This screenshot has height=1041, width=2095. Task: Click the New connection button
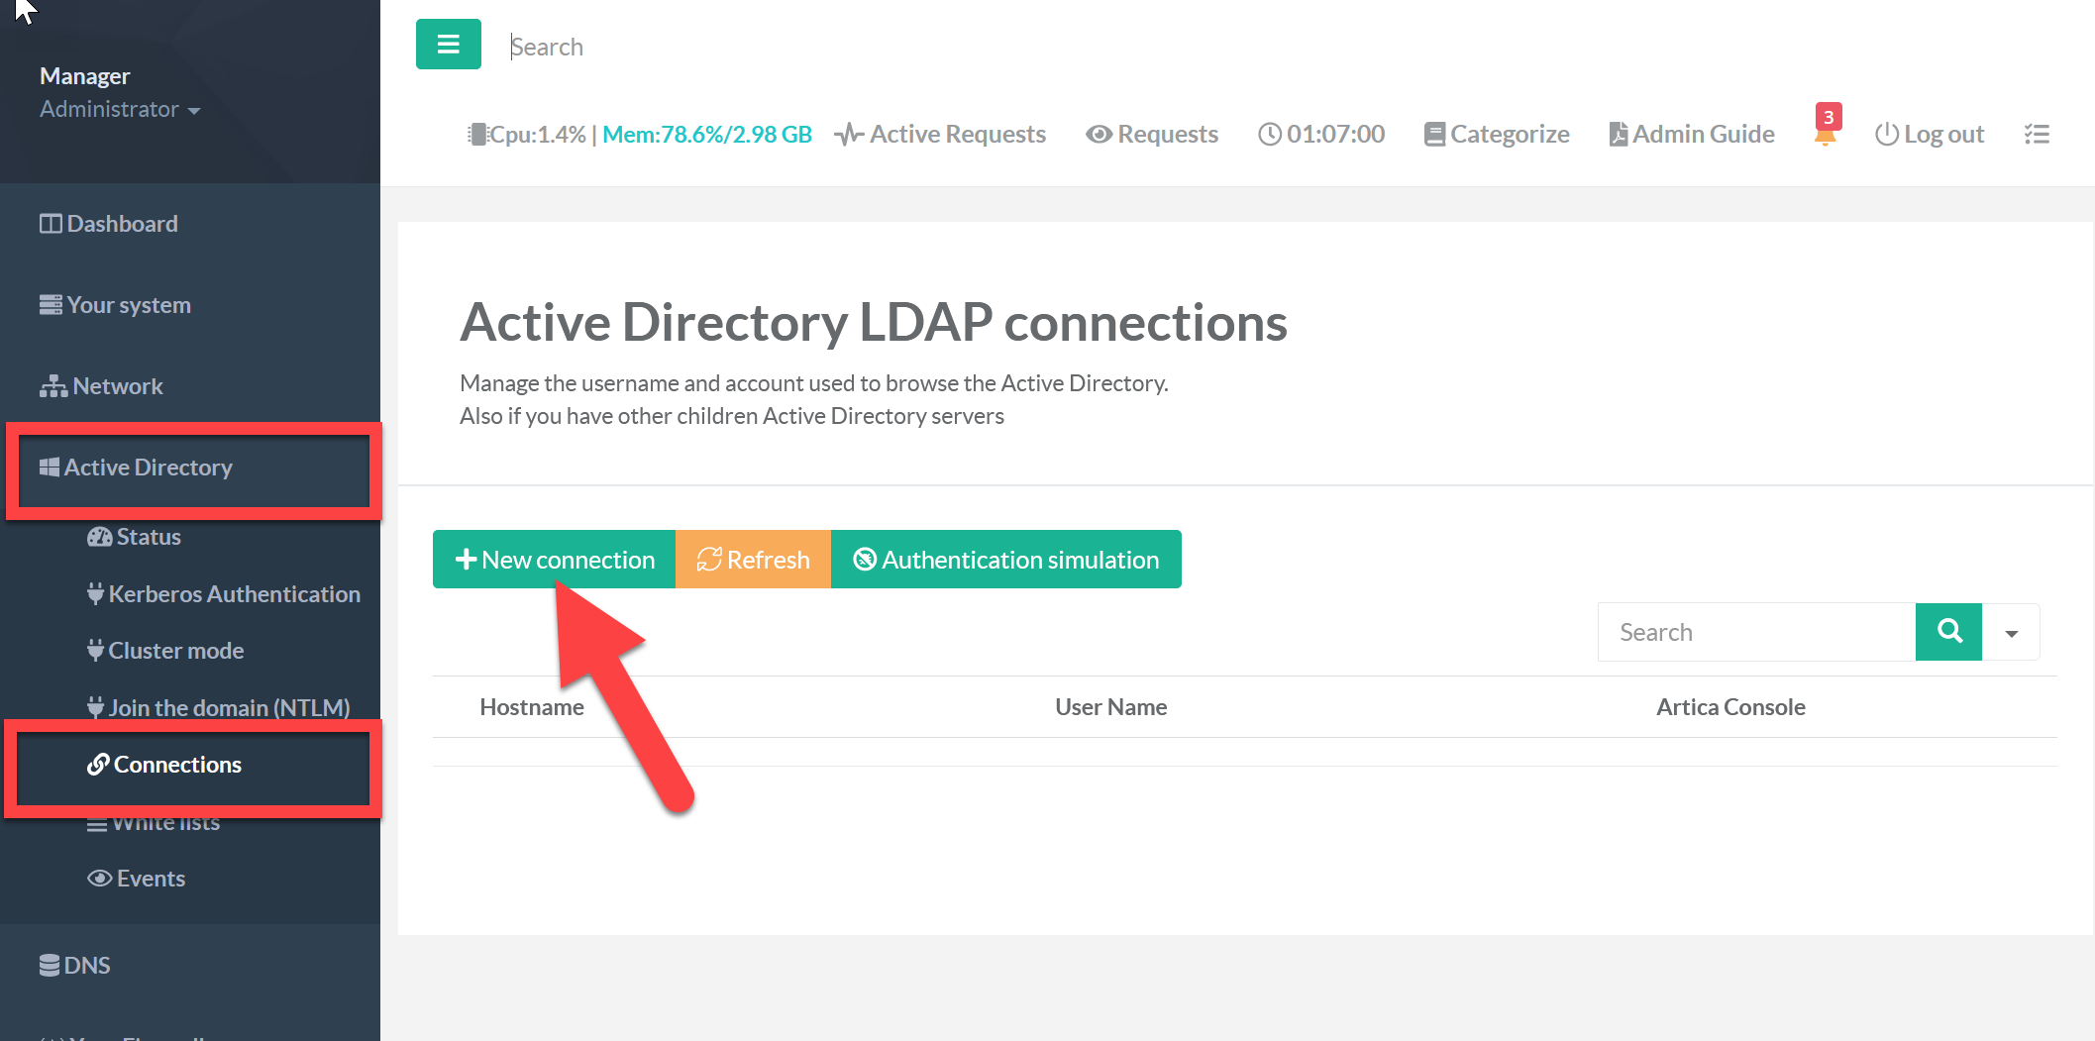(554, 560)
